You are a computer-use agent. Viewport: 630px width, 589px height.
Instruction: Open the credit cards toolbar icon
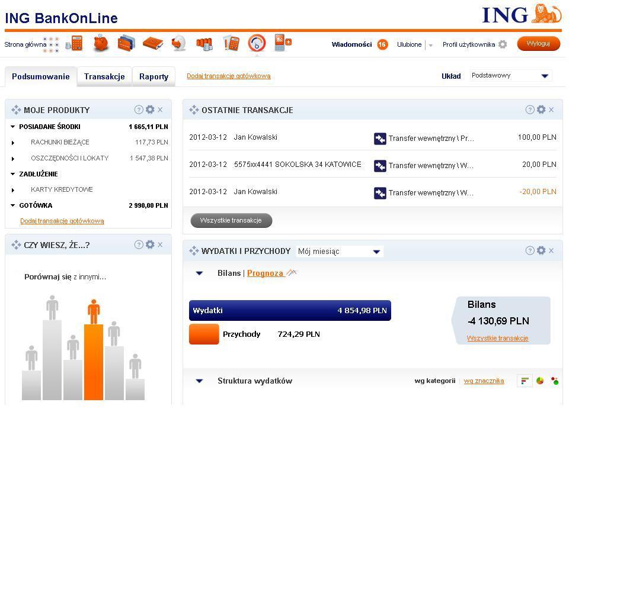coord(126,43)
